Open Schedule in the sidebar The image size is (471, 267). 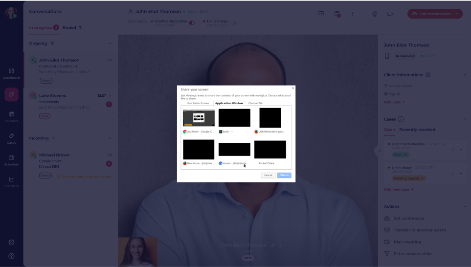tap(11, 160)
